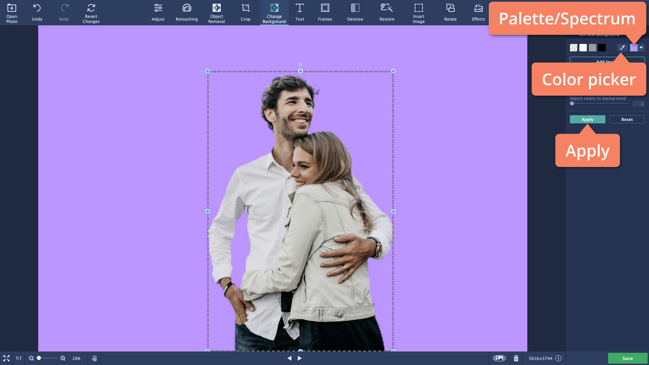This screenshot has height=365, width=649.
Task: Toggle the hand pan tool
Action: point(94,358)
